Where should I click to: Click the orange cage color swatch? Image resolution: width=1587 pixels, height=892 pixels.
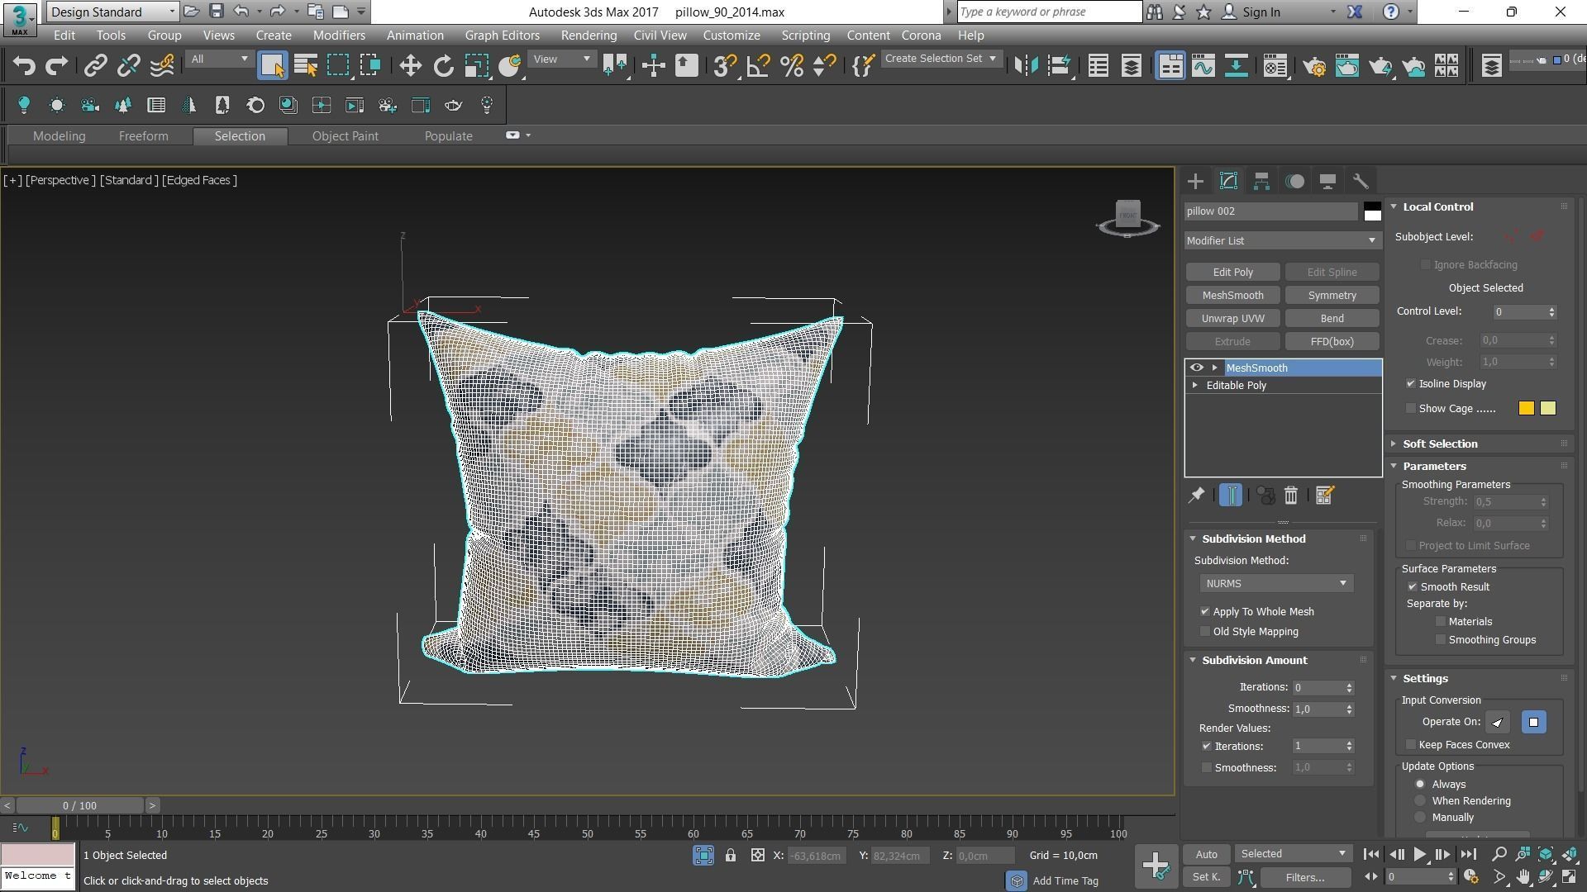pyautogui.click(x=1526, y=409)
